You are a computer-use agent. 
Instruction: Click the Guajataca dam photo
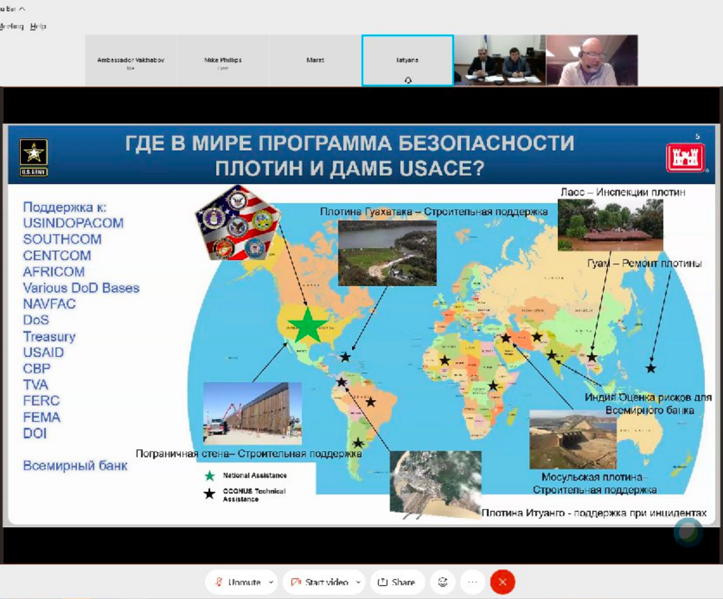coord(387,253)
